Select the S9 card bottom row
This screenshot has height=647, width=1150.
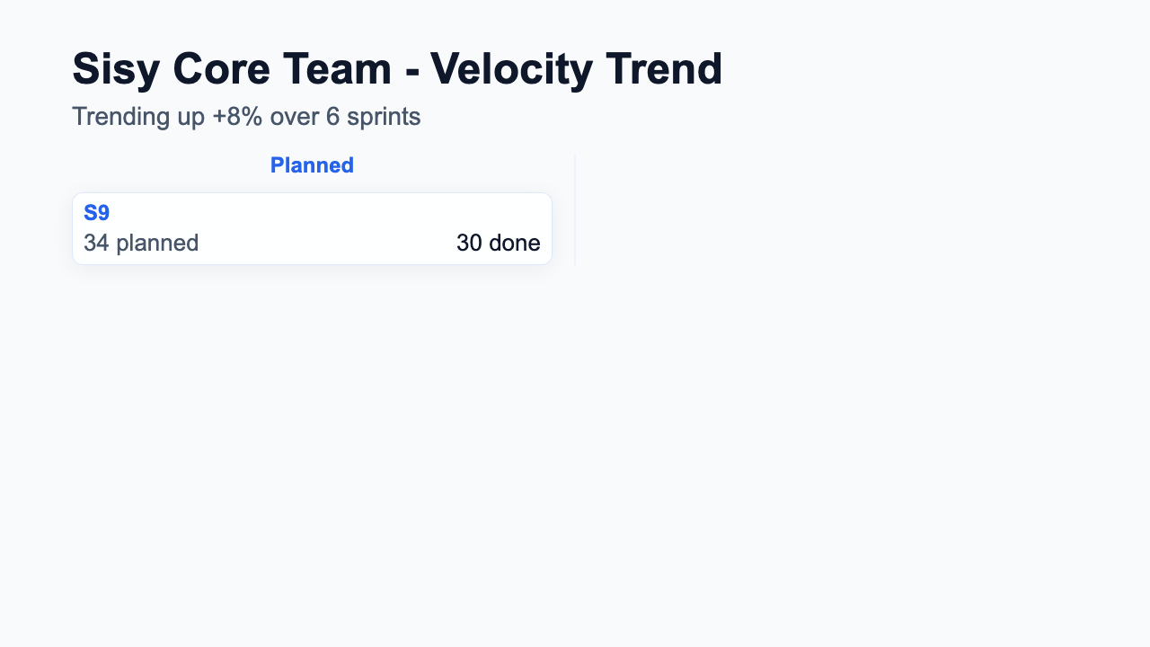point(312,243)
